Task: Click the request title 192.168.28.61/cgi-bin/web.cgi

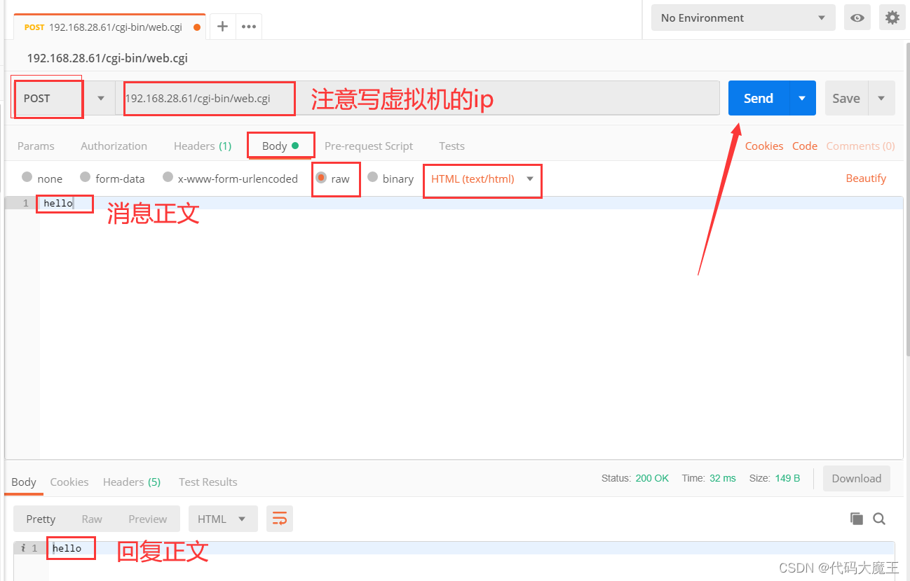Action: (x=107, y=58)
